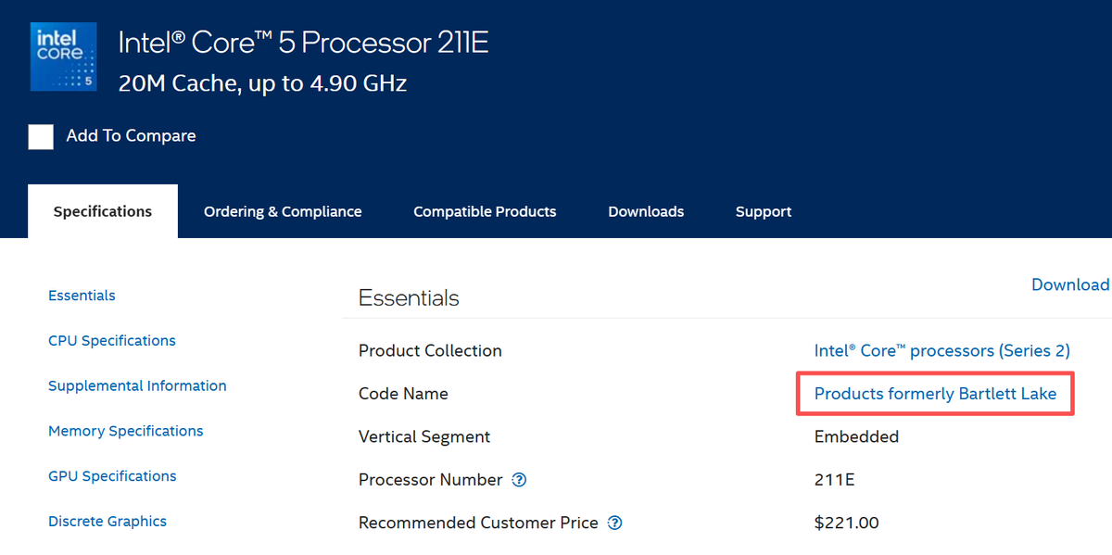Open the Compatible Products tab
1112x555 pixels.
(485, 211)
